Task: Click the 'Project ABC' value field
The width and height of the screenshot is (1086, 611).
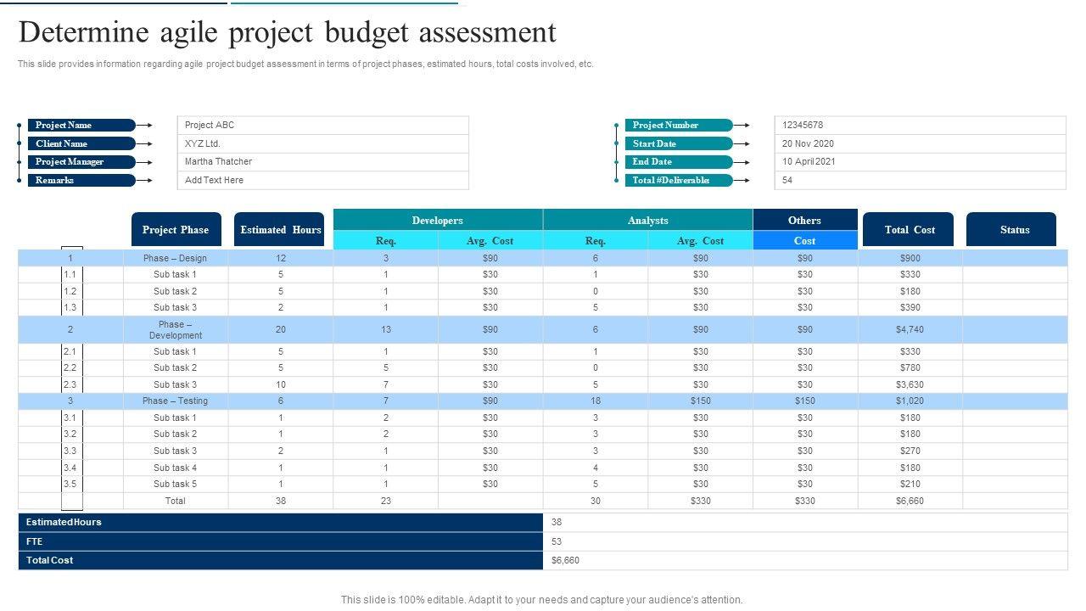Action: (322, 125)
